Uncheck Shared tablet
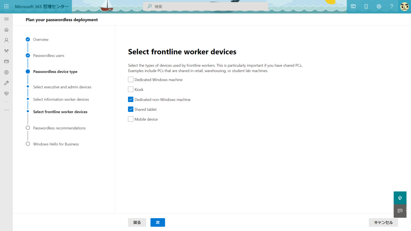The image size is (411, 231). [130, 109]
